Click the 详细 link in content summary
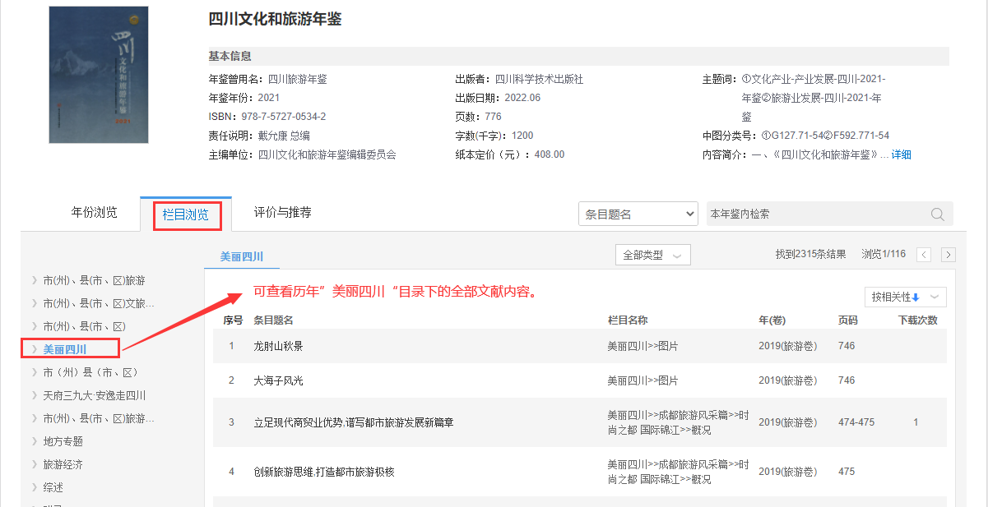The height and width of the screenshot is (507, 988). [902, 155]
